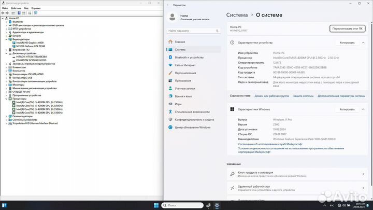Screen dimensions: 373x210
Task: Click the clock and date on the taskbar
Action: point(360,205)
